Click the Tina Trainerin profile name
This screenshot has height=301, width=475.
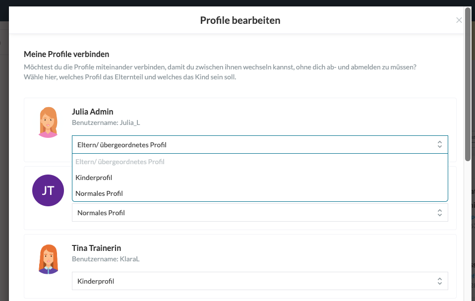pos(96,248)
